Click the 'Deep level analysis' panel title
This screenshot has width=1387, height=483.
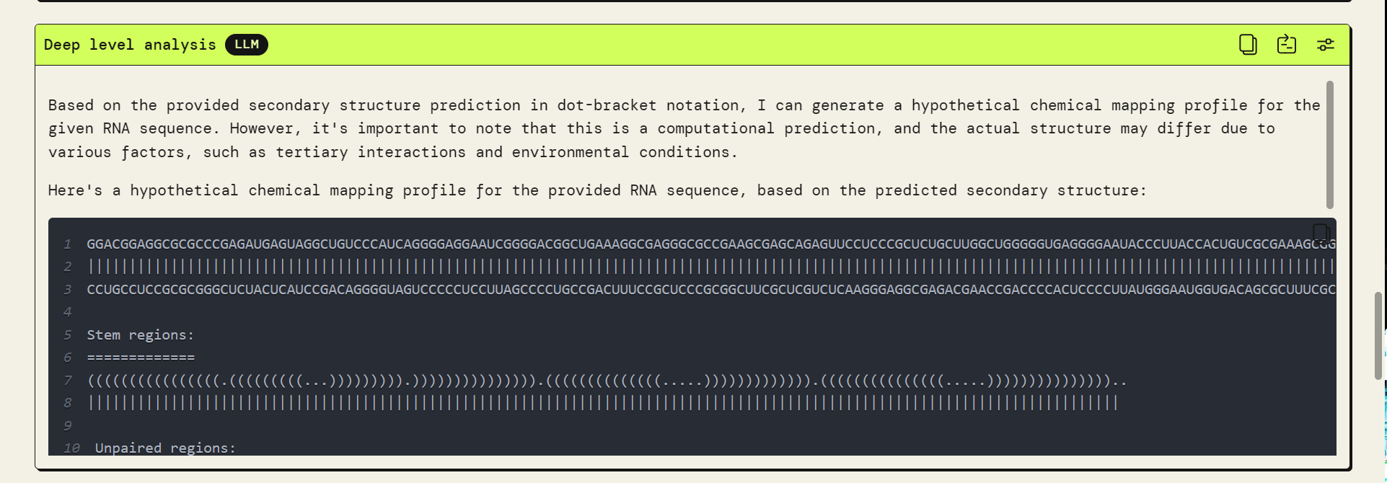point(130,45)
